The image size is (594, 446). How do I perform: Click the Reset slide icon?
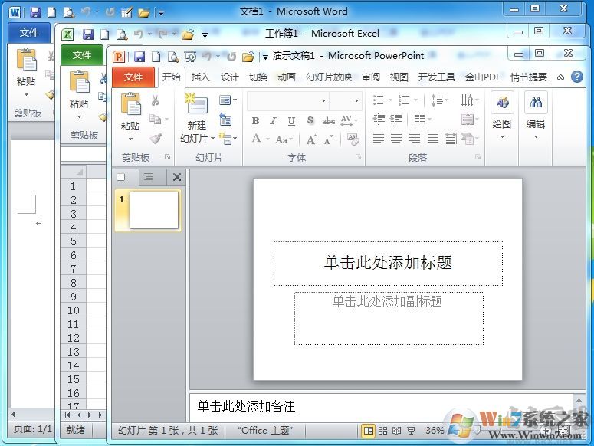click(226, 120)
